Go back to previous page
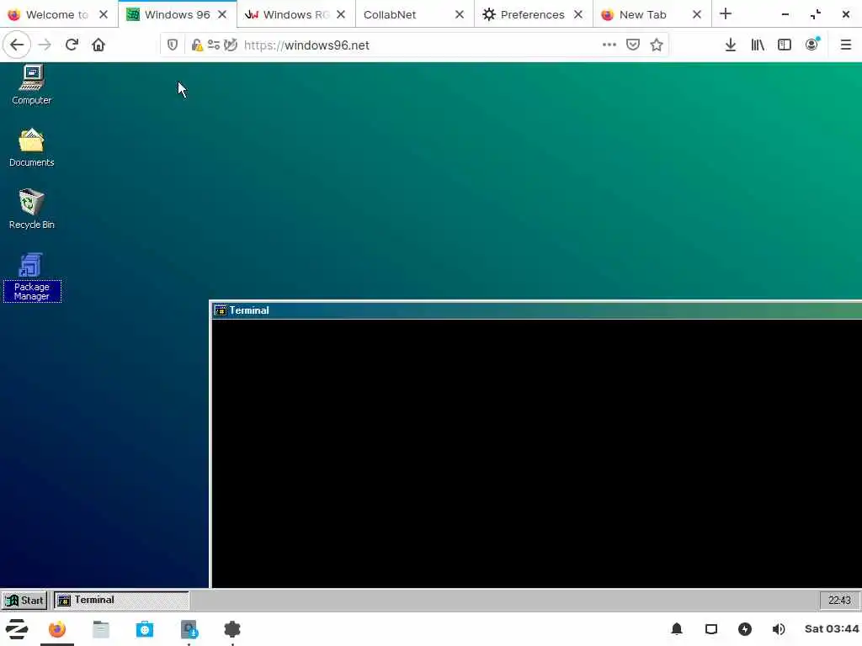This screenshot has height=646, width=862. click(x=17, y=45)
